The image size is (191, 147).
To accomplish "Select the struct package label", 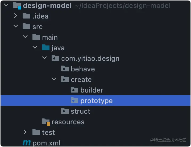I will 81,111.
